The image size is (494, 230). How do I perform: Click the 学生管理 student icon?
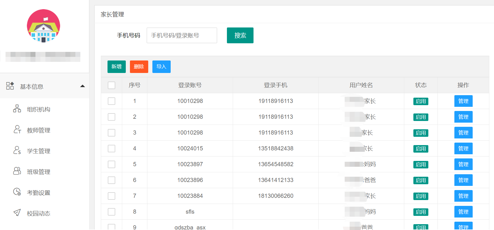click(17, 150)
